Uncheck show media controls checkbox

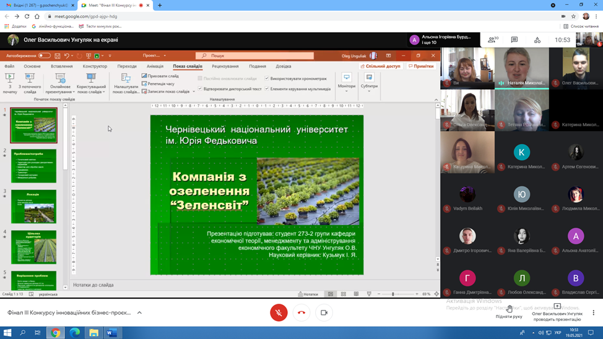(267, 89)
